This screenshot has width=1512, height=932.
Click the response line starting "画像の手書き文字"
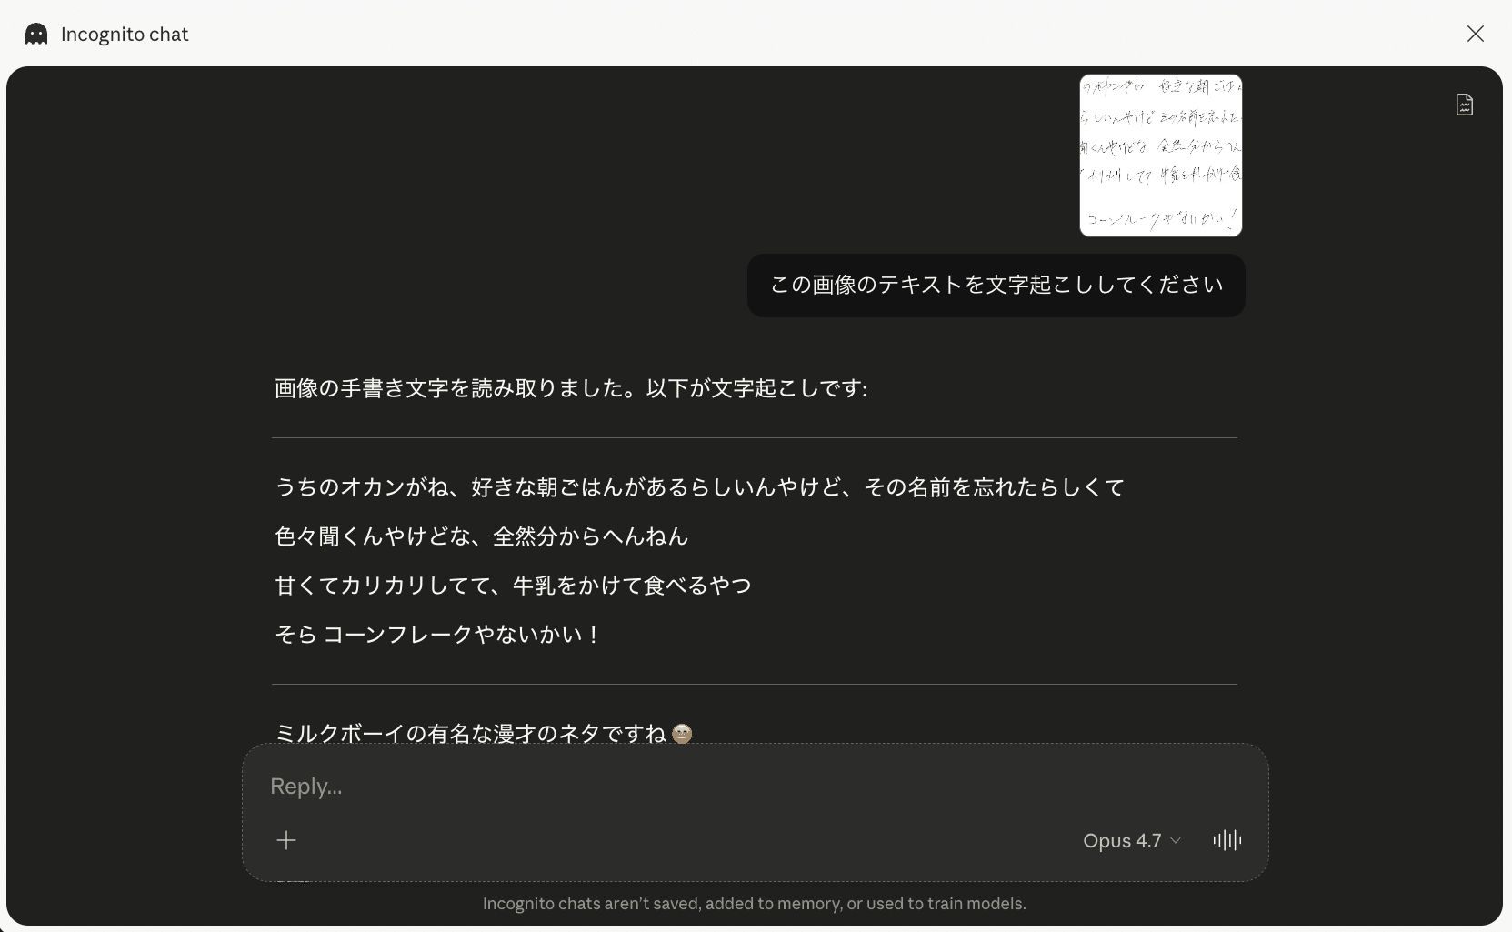pyautogui.click(x=571, y=389)
